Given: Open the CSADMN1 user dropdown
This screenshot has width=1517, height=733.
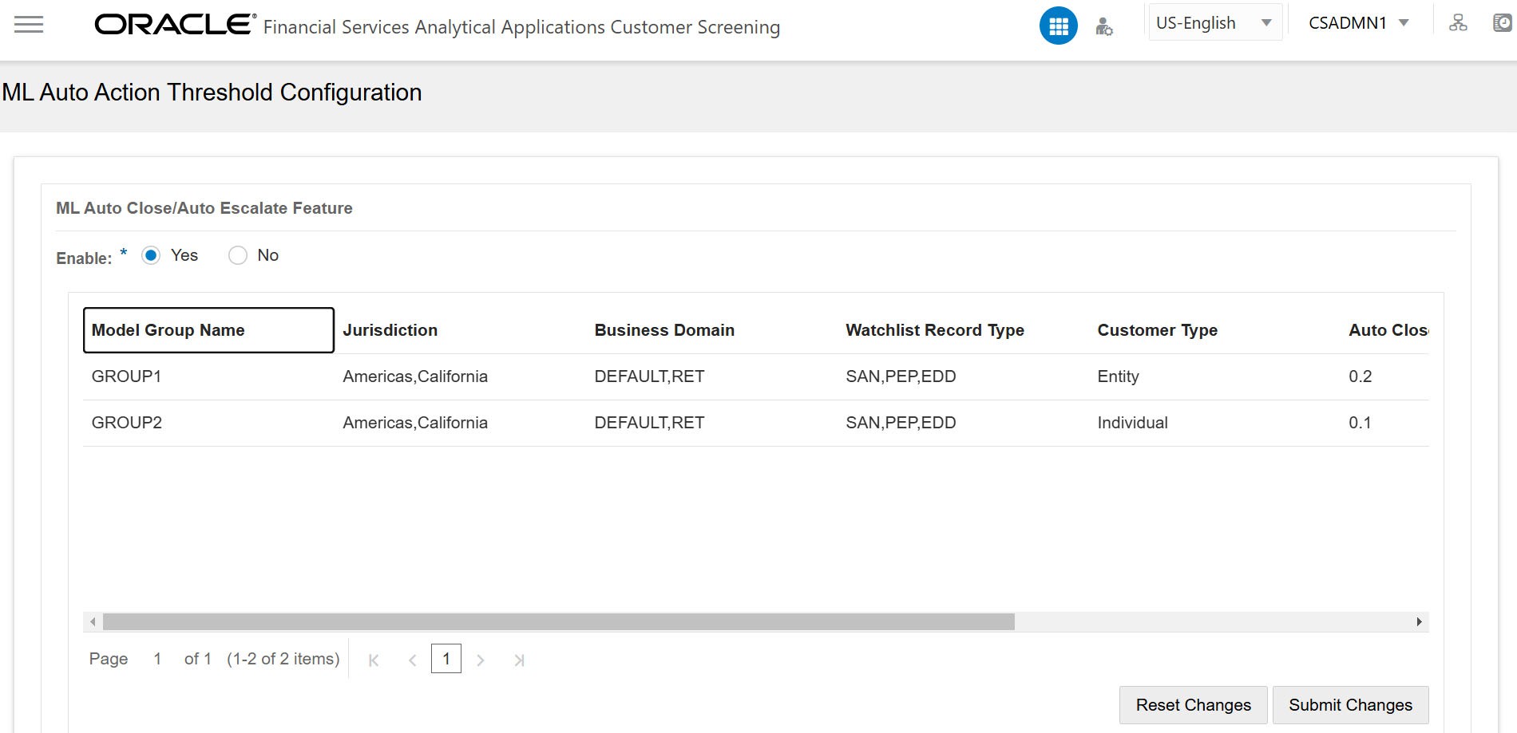Looking at the screenshot, I should coord(1357,22).
